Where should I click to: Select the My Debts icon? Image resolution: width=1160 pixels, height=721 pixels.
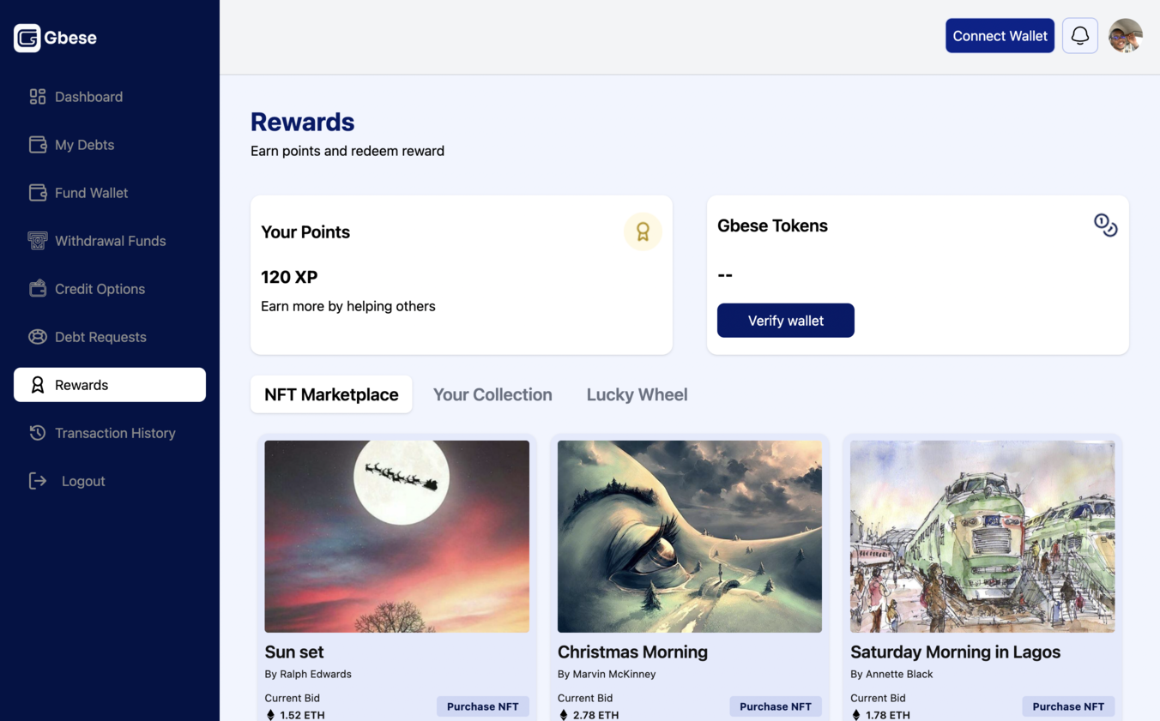click(x=37, y=145)
